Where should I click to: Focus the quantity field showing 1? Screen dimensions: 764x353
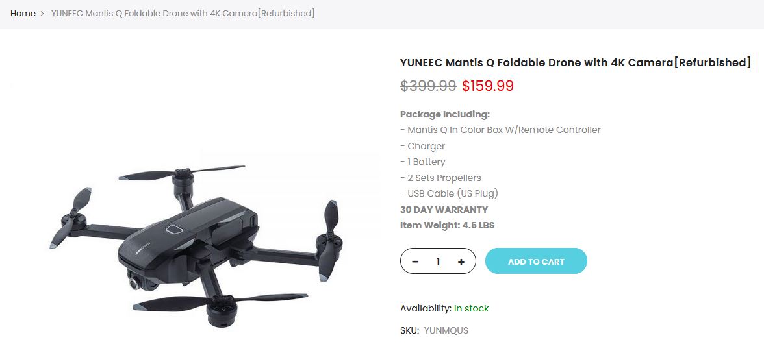pyautogui.click(x=438, y=262)
